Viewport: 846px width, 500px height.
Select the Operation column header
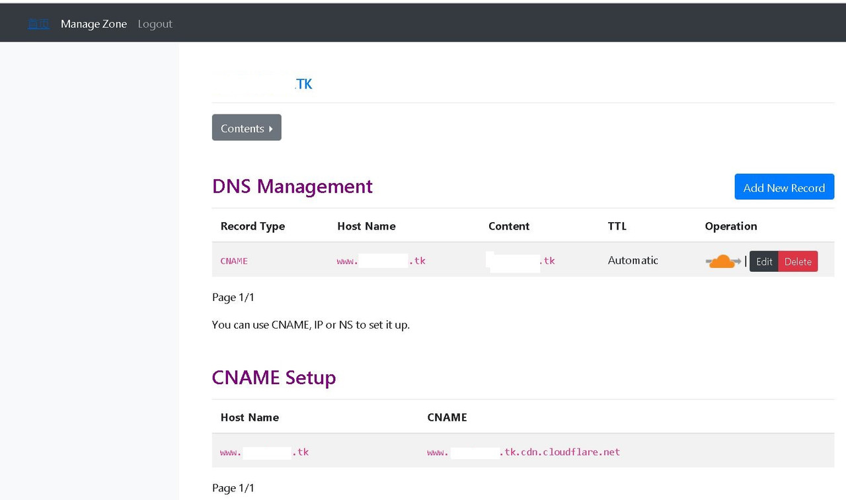[731, 226]
